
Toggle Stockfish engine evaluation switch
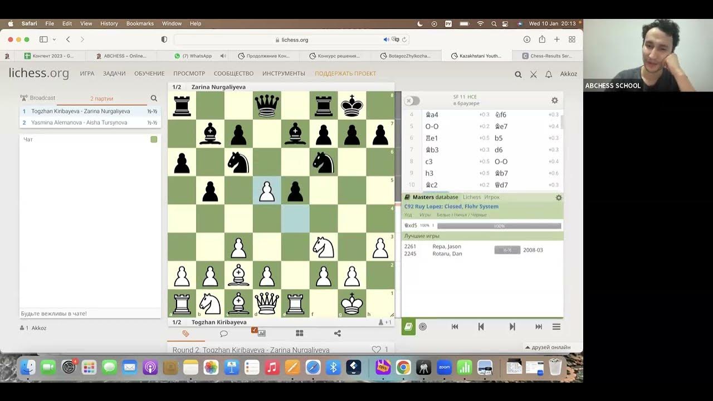(x=411, y=100)
